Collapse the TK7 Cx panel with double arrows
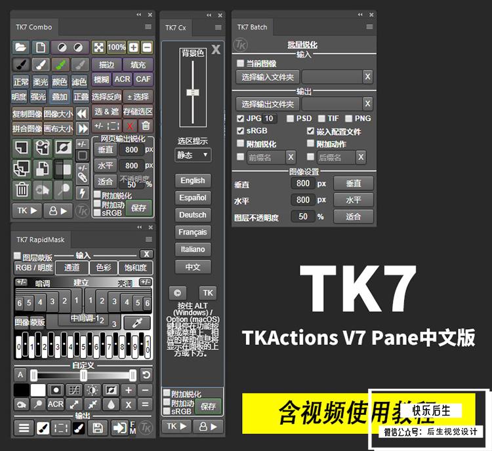This screenshot has width=492, height=451. pos(209,15)
